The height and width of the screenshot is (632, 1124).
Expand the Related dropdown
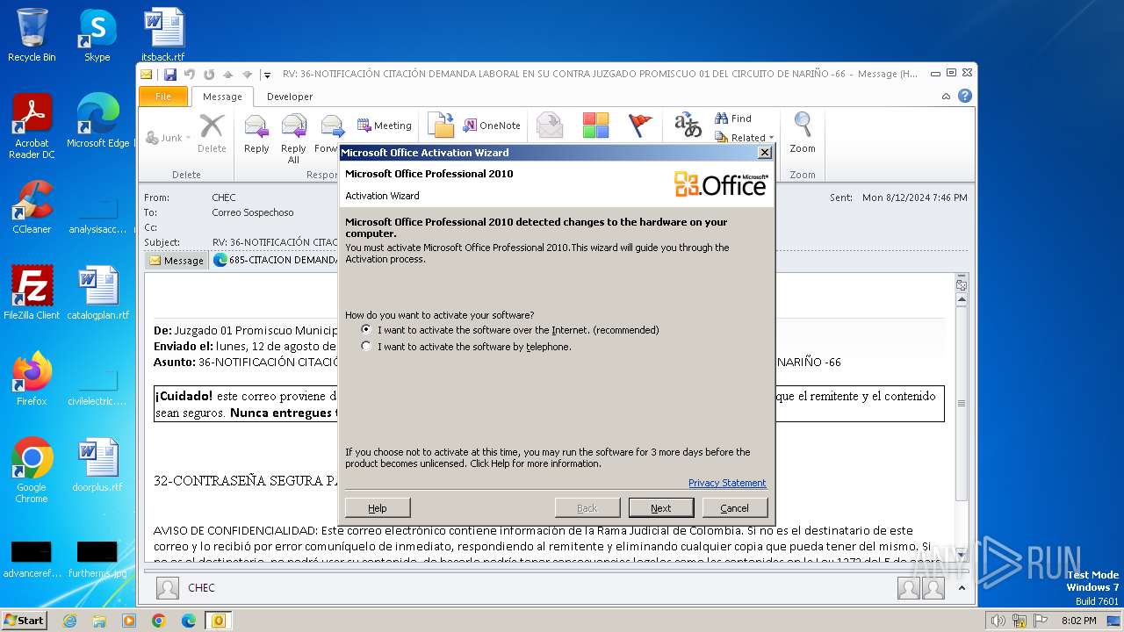coord(745,138)
